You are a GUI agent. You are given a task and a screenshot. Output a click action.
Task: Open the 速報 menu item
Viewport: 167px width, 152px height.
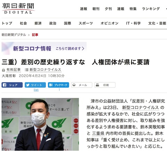(x=83, y=9)
